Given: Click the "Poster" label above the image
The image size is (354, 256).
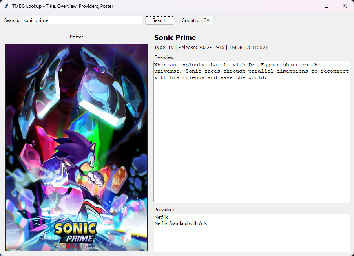Looking at the screenshot, I should [x=77, y=37].
